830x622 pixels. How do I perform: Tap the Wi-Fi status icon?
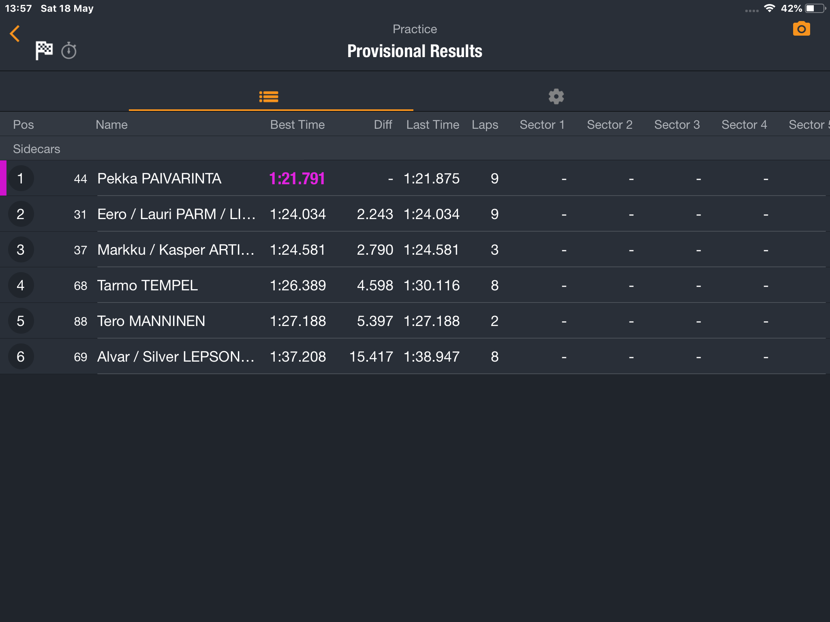pyautogui.click(x=769, y=8)
